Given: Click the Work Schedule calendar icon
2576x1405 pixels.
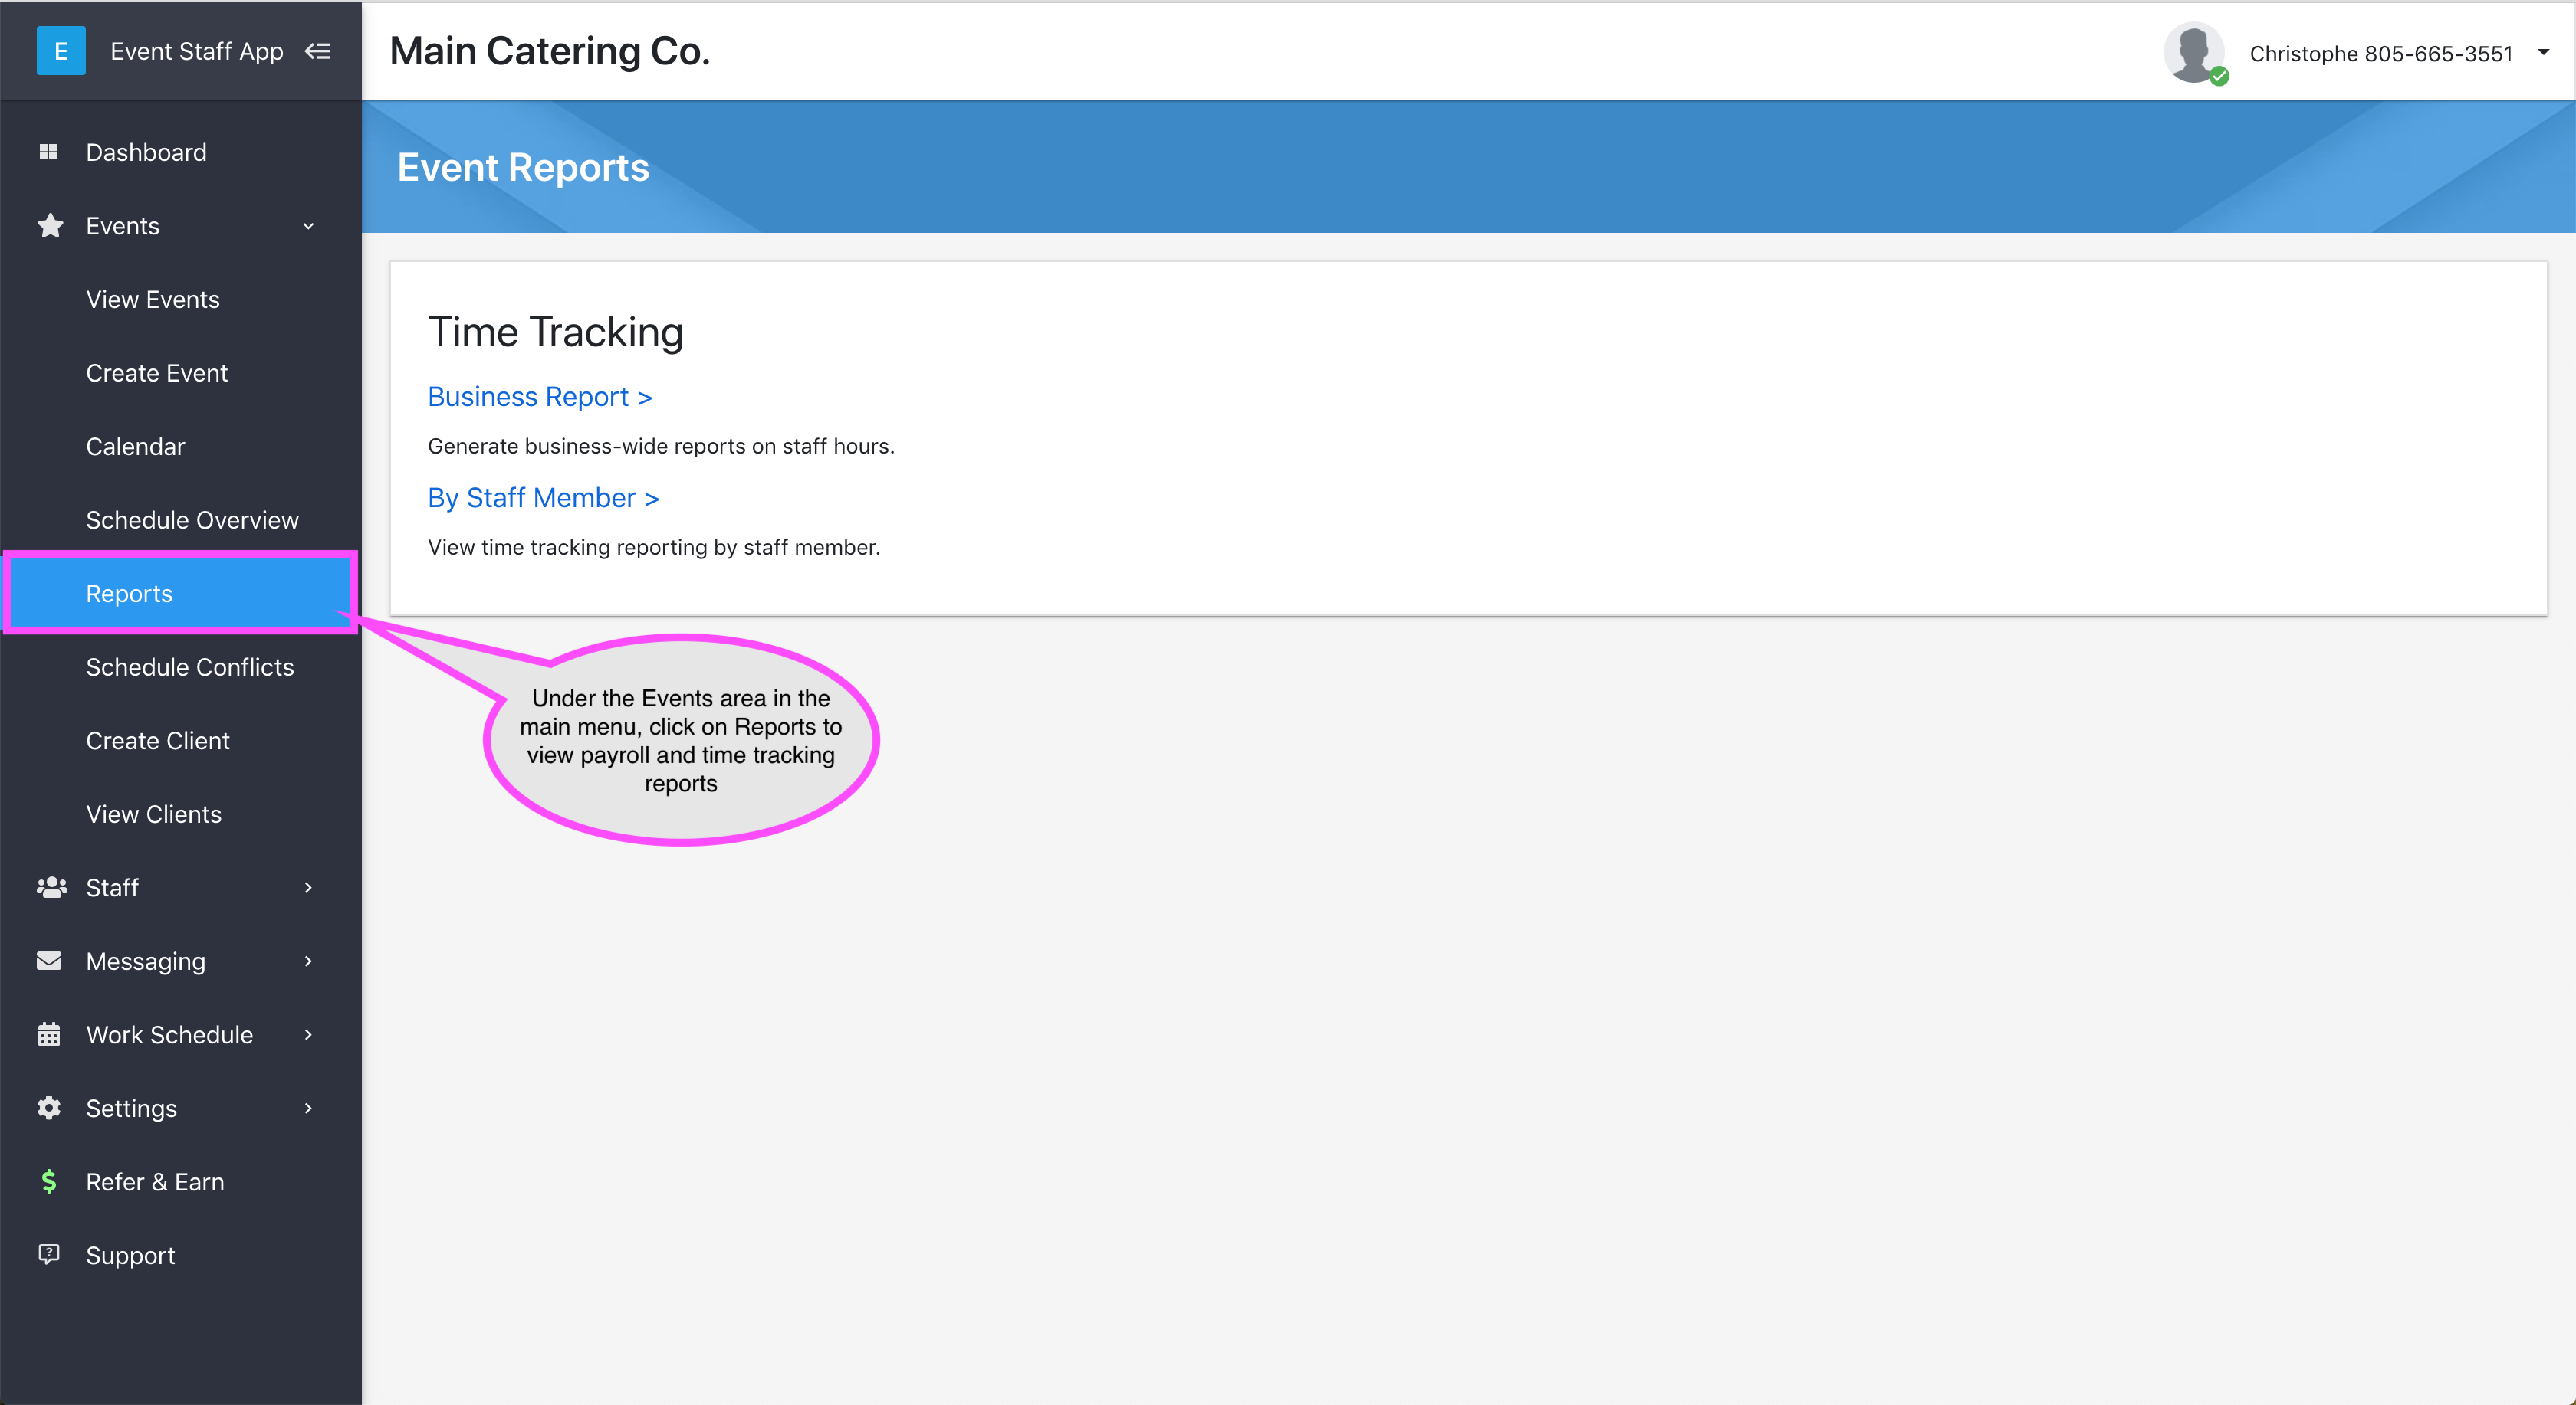Looking at the screenshot, I should (49, 1034).
